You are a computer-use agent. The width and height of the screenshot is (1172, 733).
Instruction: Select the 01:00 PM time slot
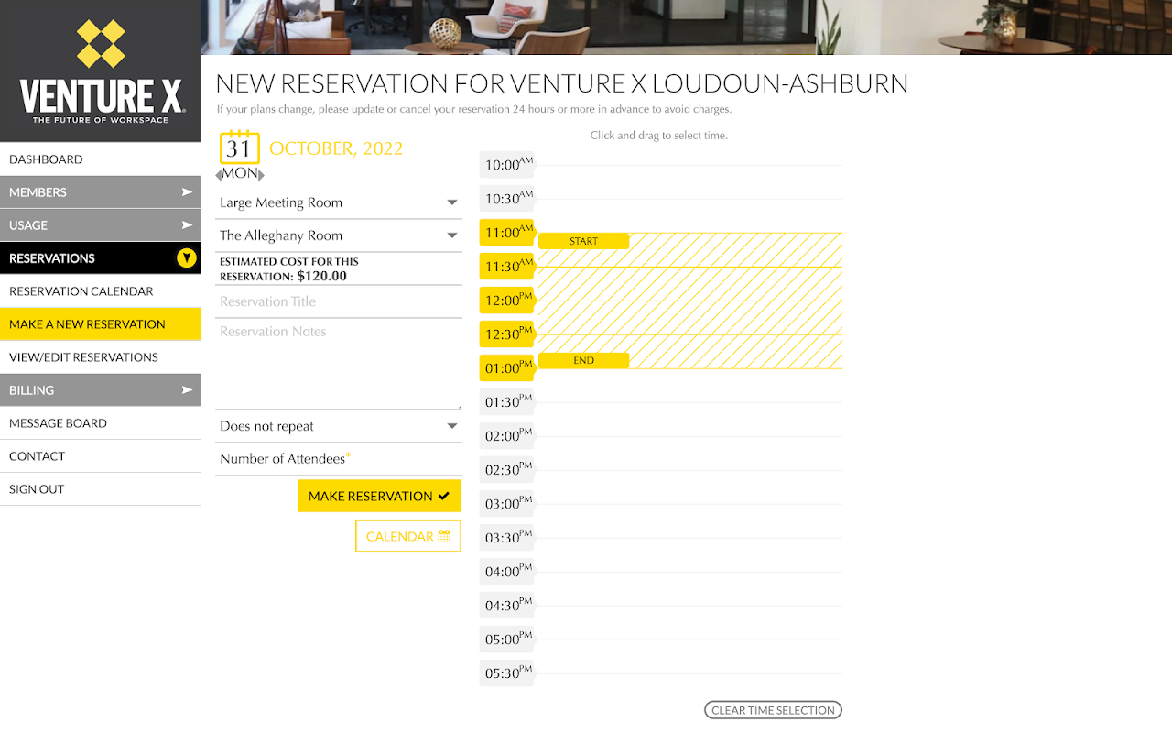(x=506, y=368)
